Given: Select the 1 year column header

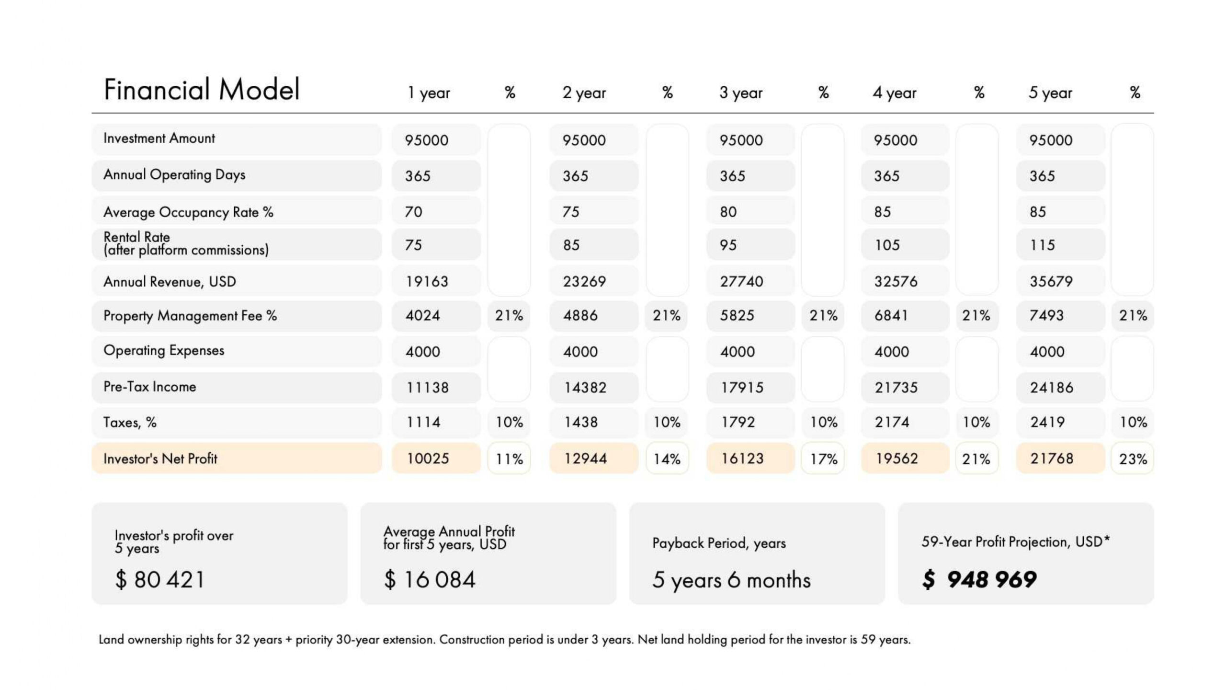Looking at the screenshot, I should pyautogui.click(x=429, y=92).
